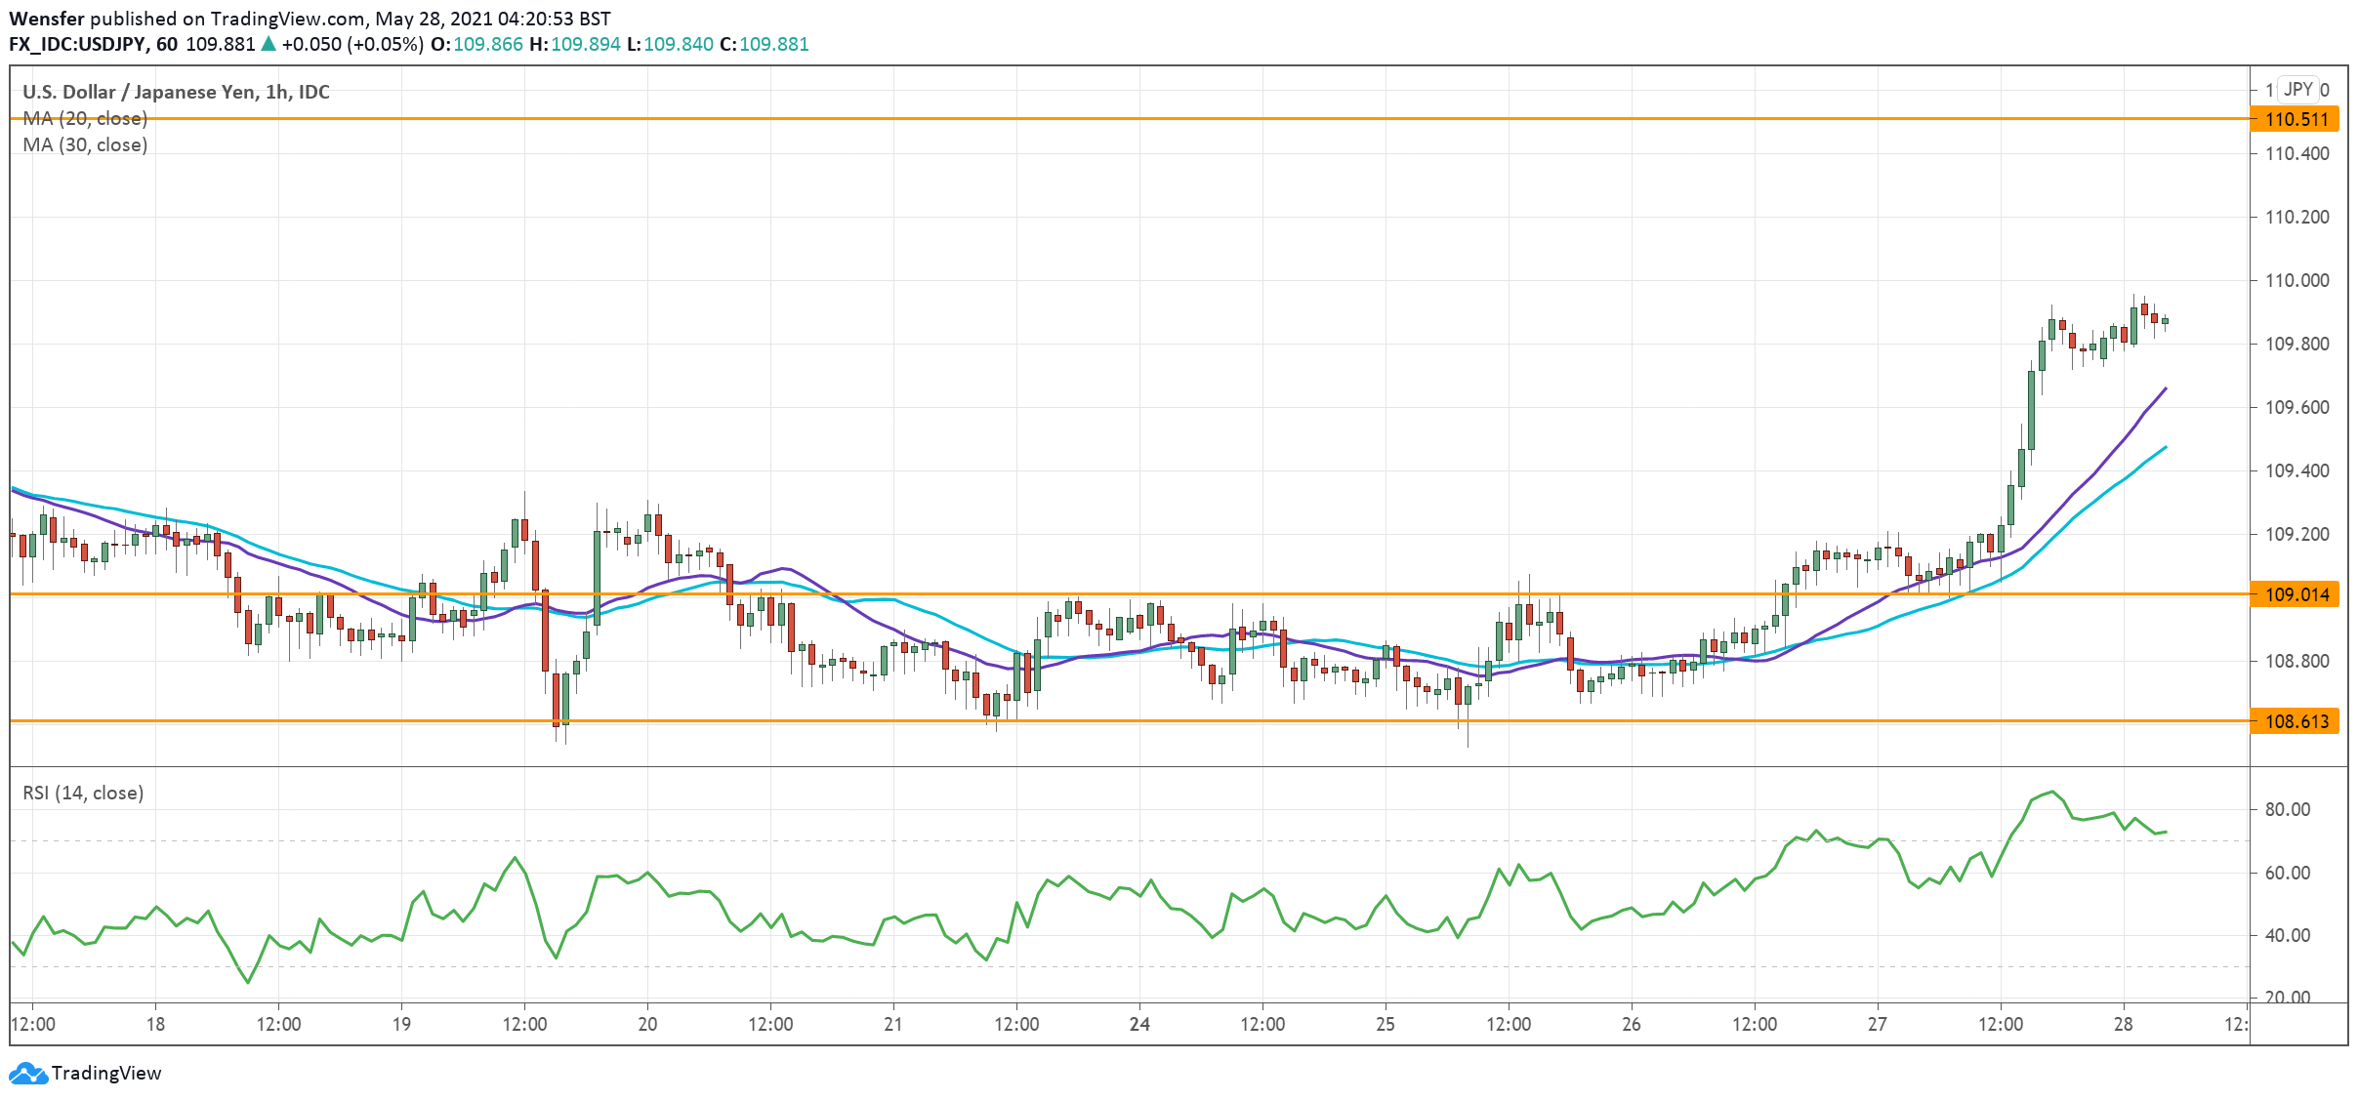Click the 80.00 level on RSI axis

(2287, 809)
